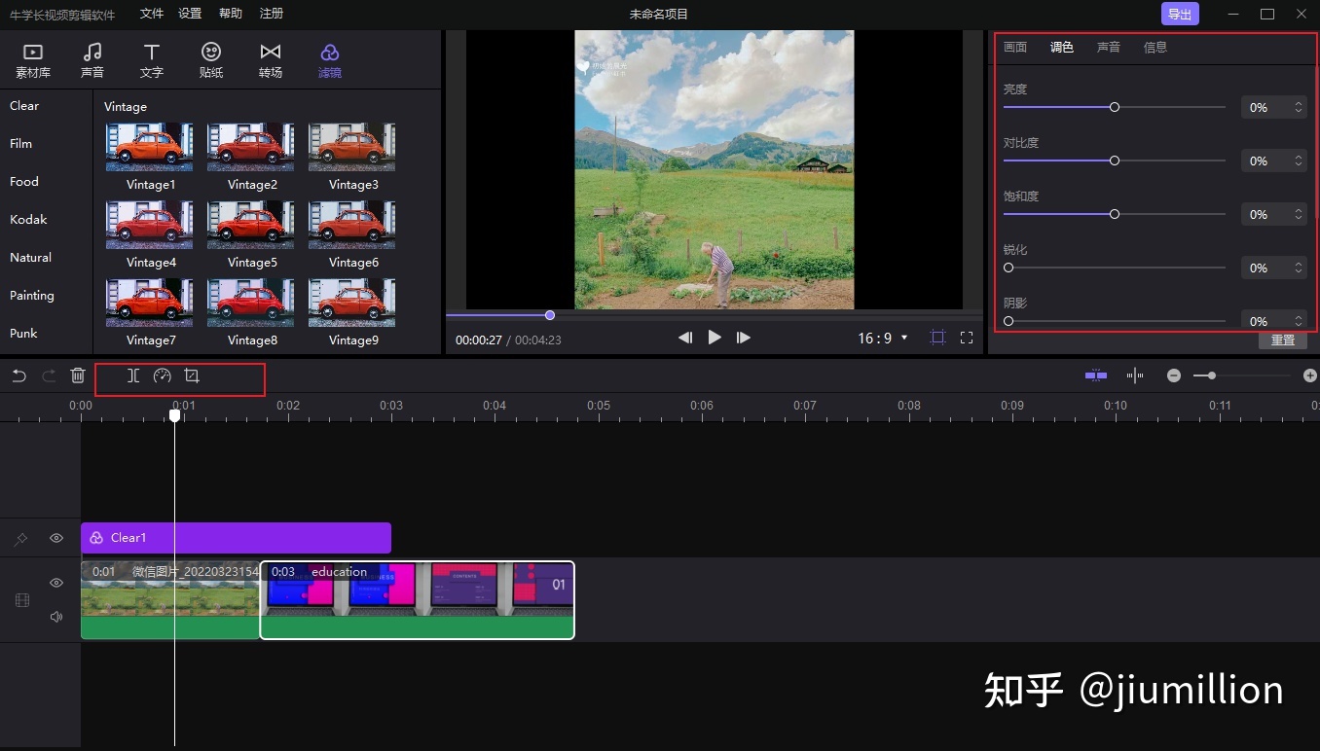This screenshot has width=1320, height=751.
Task: Open the speed adjustment tool
Action: pos(162,375)
